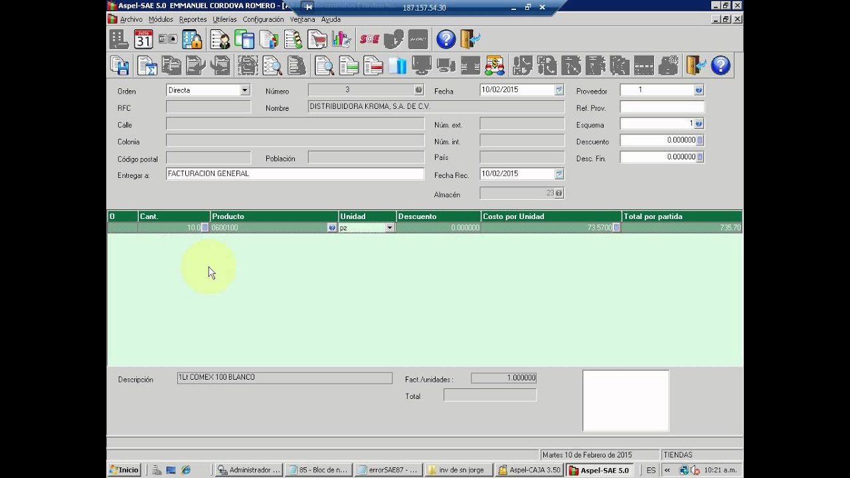Switch to 85 - Bloc de notas taskbar item
This screenshot has width=850, height=478.
[x=318, y=470]
